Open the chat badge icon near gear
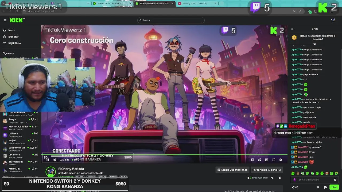 click(325, 187)
